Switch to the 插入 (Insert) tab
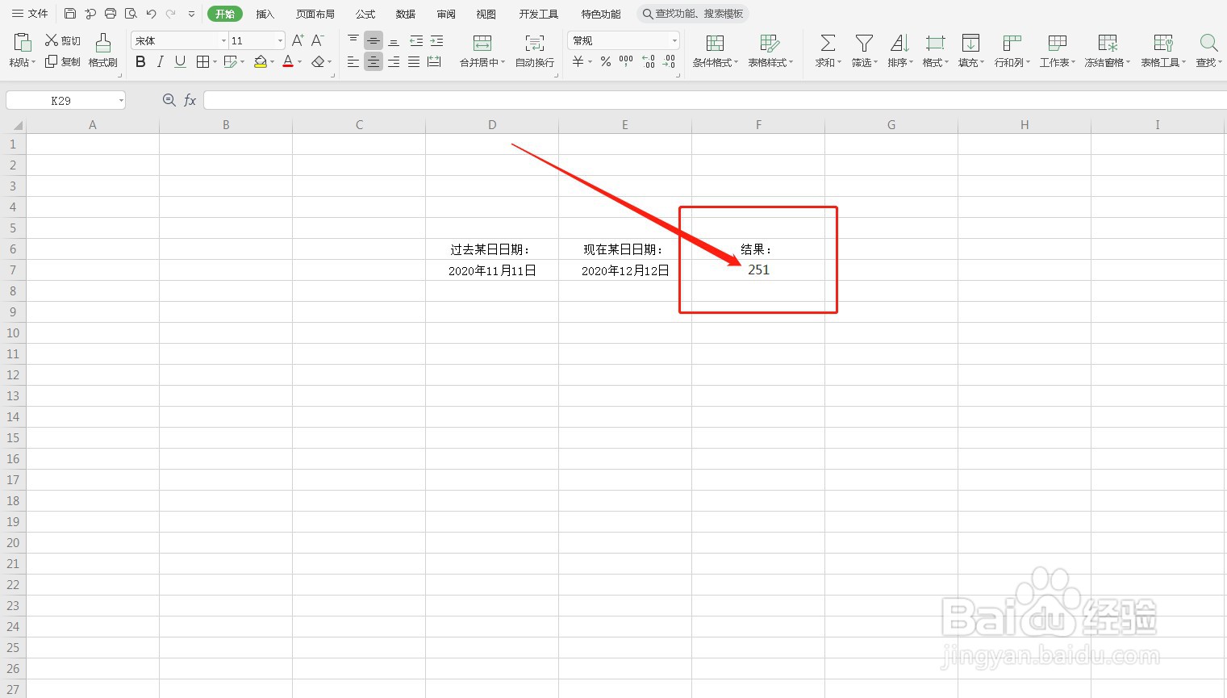 (x=265, y=14)
